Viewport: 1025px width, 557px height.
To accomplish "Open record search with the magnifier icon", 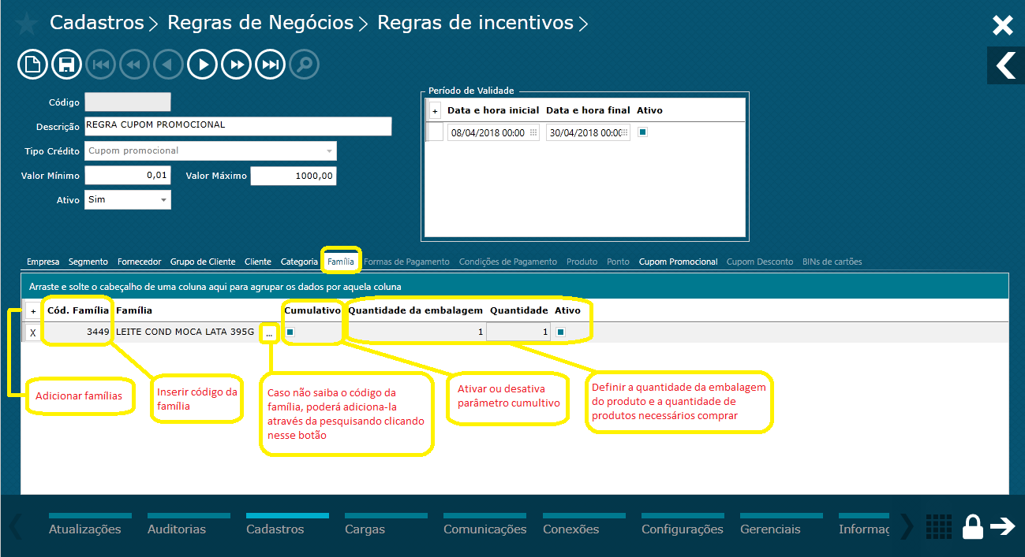I will (x=304, y=64).
